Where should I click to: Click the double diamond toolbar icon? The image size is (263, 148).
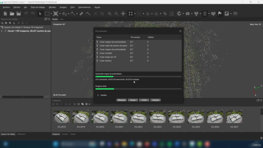click(x=213, y=14)
